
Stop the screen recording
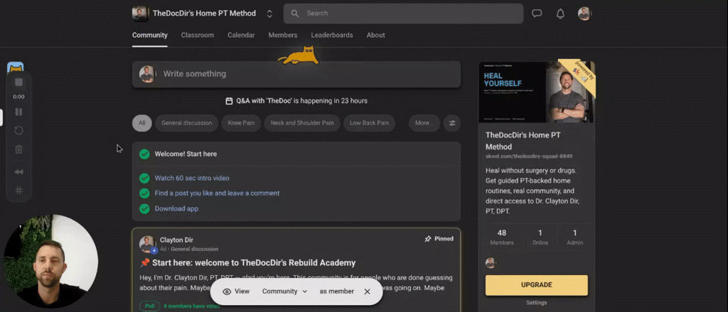coord(18,82)
